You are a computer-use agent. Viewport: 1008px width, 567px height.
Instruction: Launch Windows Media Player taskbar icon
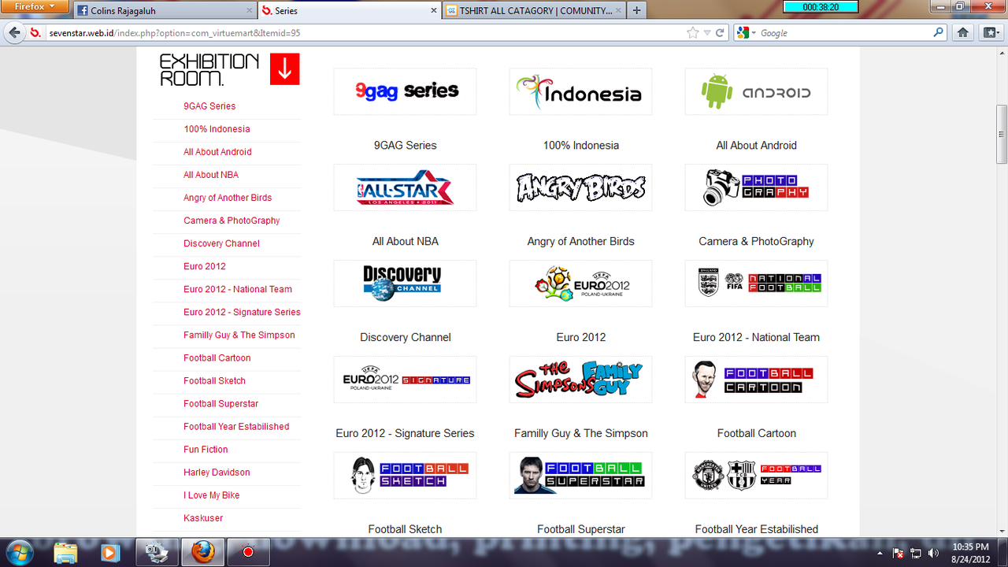(109, 552)
